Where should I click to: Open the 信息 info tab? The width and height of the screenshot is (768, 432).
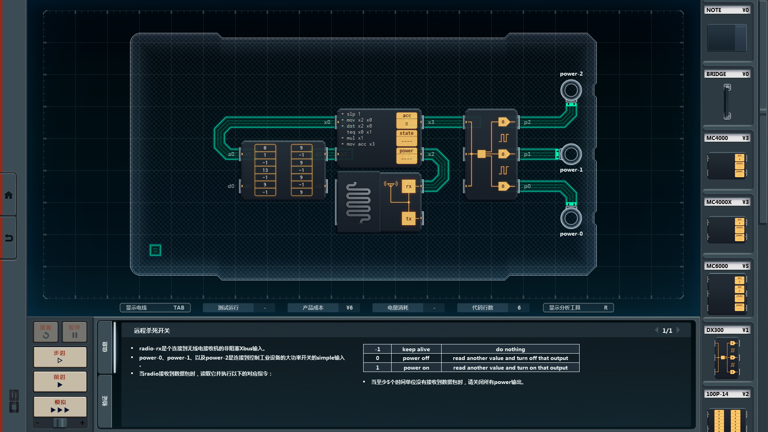pos(105,346)
